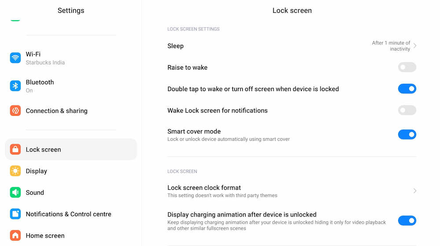Click the Lock screen padlock icon

click(15, 149)
